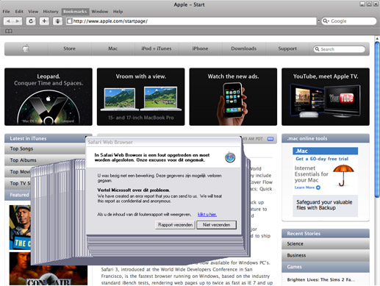This screenshot has height=286, width=380.
Task: Open the File menu
Action: 6,12
